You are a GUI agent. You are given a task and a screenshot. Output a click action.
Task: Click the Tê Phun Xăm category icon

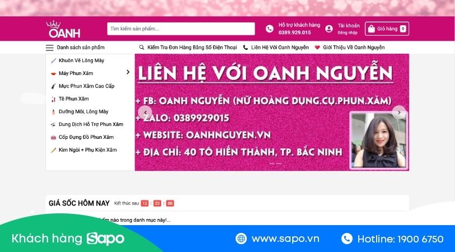[x=53, y=99]
